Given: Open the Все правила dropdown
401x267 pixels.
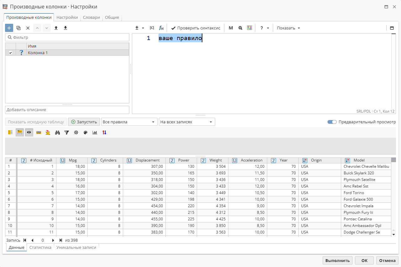Looking at the screenshot, I should [x=128, y=122].
